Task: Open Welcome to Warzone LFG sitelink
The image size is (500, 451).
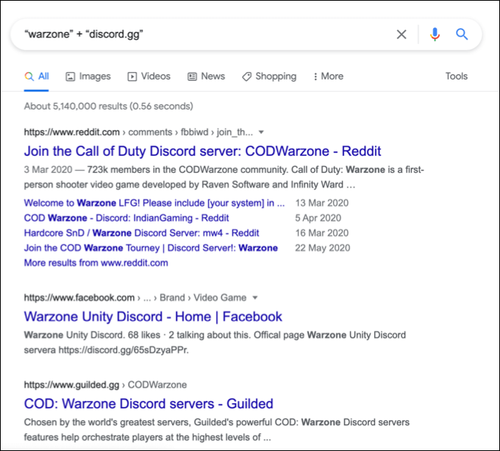Action: [154, 203]
